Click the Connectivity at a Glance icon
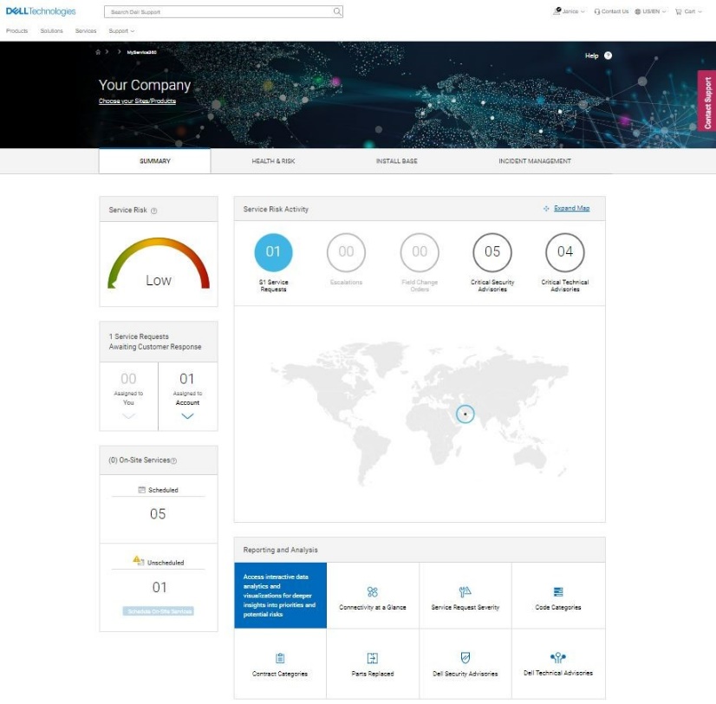 coord(373,592)
